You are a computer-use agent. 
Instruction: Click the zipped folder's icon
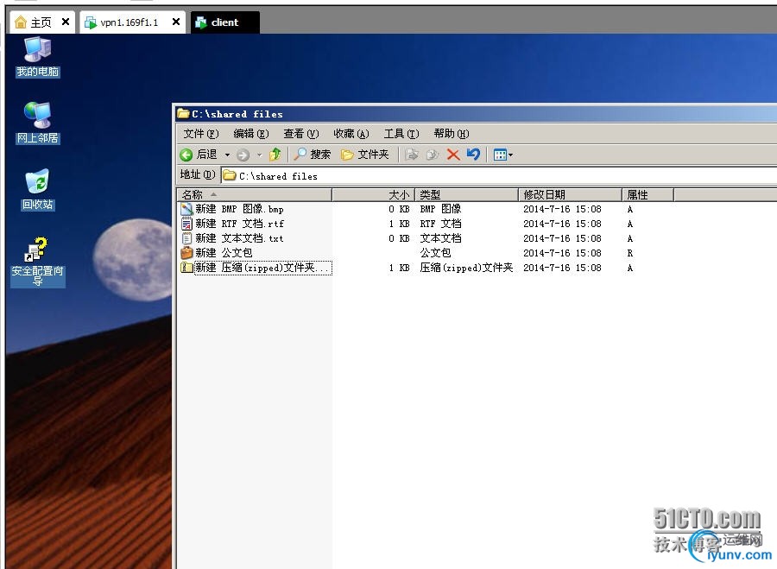[186, 269]
